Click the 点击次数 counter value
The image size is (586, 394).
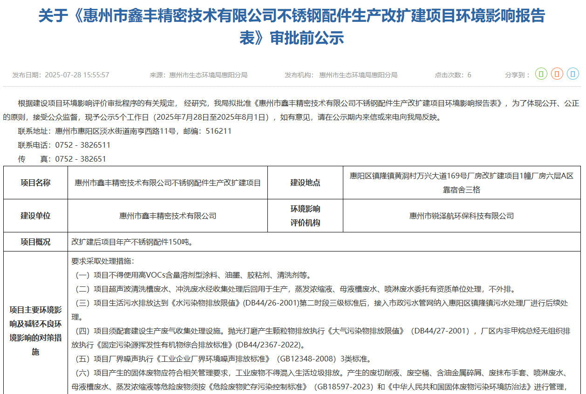469,75
